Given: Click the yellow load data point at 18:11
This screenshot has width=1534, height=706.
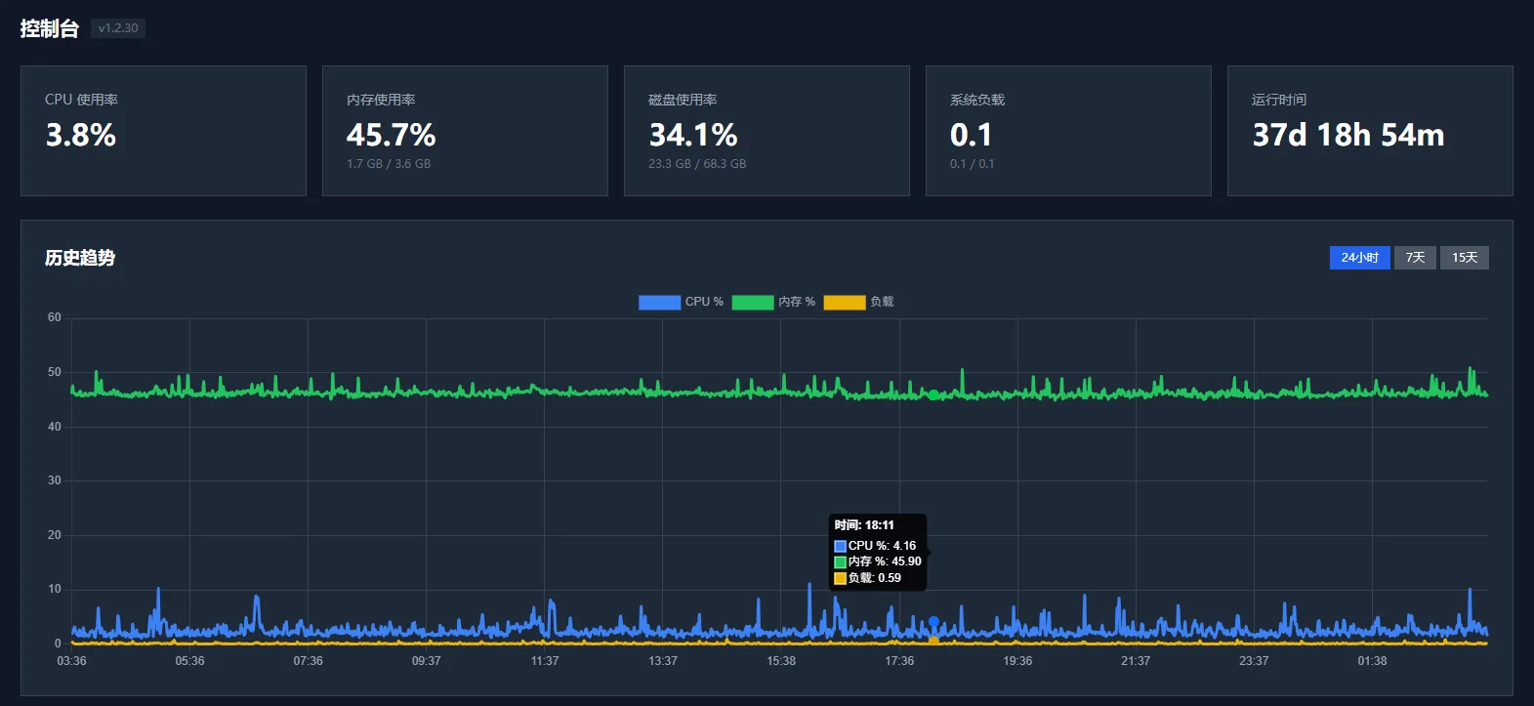Looking at the screenshot, I should coord(933,641).
